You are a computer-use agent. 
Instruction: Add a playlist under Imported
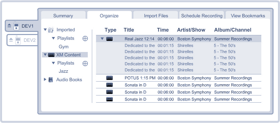[x=85, y=38]
